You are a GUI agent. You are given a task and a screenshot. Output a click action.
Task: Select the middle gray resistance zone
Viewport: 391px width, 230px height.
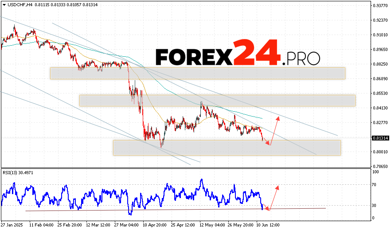[217, 101]
